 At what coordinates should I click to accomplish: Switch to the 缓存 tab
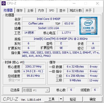[x=20, y=10]
